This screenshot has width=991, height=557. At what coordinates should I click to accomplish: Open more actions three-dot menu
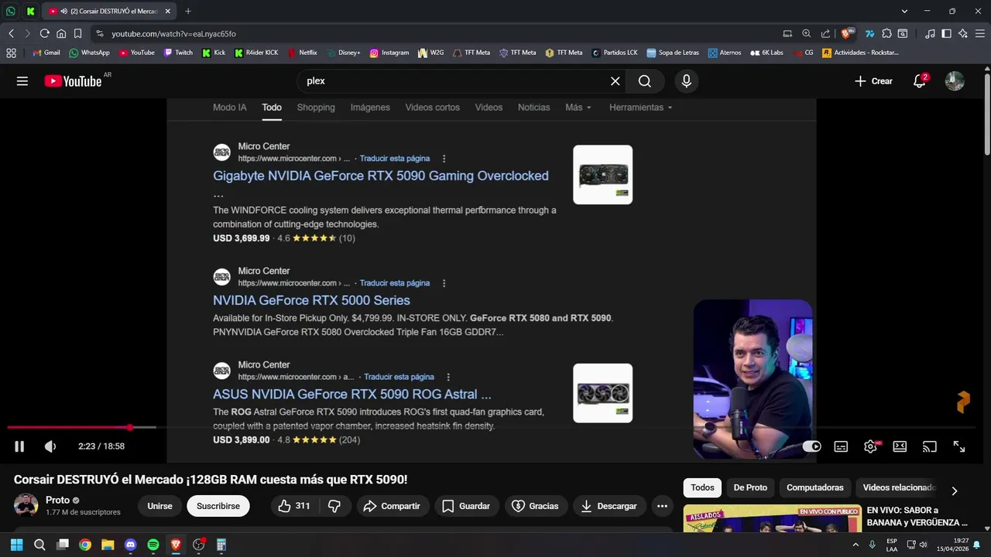(x=662, y=506)
